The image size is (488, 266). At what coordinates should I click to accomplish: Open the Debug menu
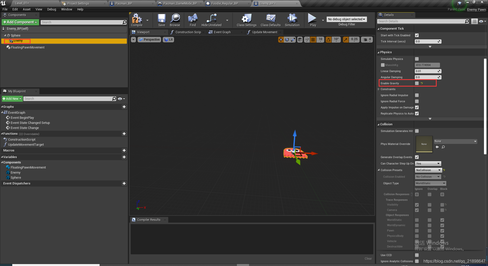click(52, 9)
